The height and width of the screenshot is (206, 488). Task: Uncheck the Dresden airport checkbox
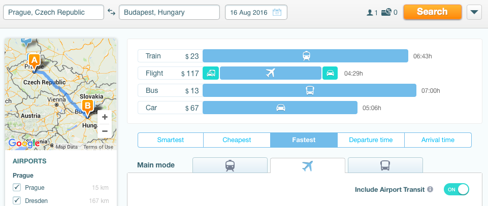[16, 200]
